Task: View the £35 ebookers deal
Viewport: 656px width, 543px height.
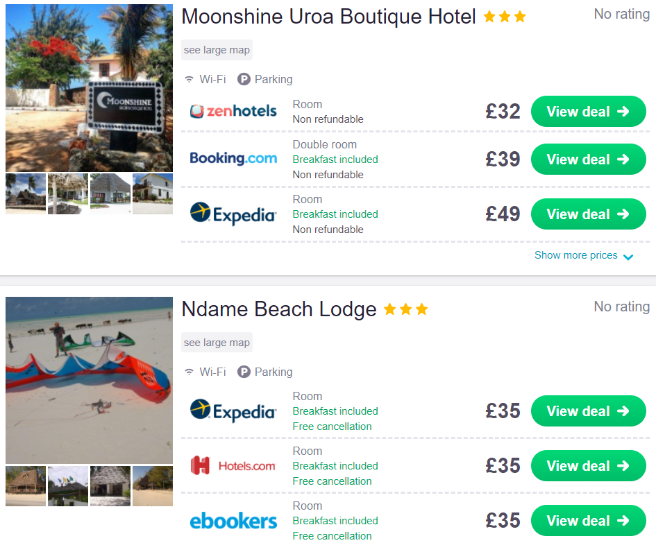Action: coord(588,520)
